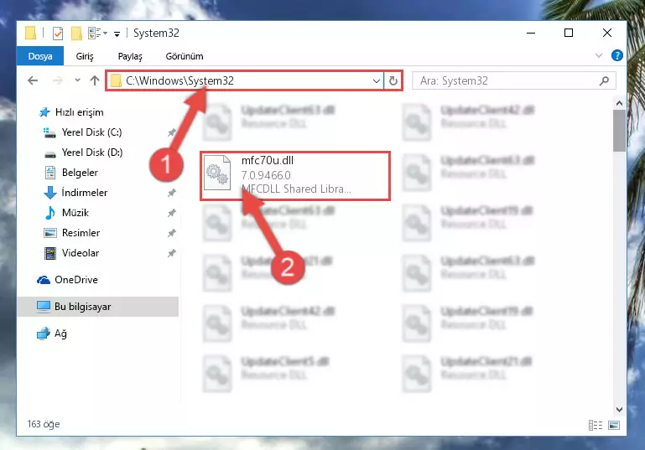Expand the ribbon with the chevron
This screenshot has width=645, height=450.
599,55
